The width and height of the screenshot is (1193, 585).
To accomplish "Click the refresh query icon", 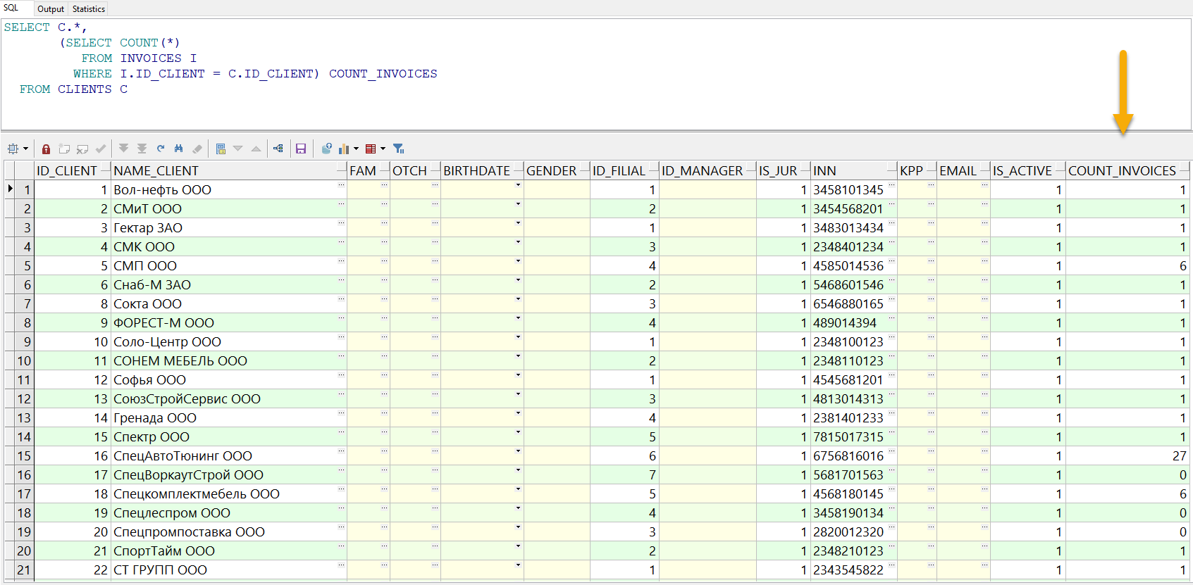I will click(161, 149).
